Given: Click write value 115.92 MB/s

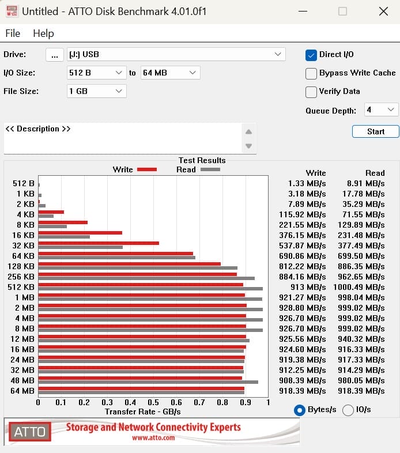Looking at the screenshot, I should pos(303,214).
